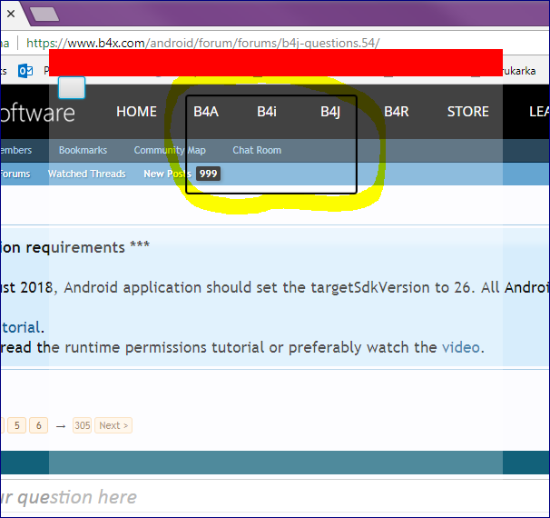
Task: Close the current browser tab
Action: point(11,14)
